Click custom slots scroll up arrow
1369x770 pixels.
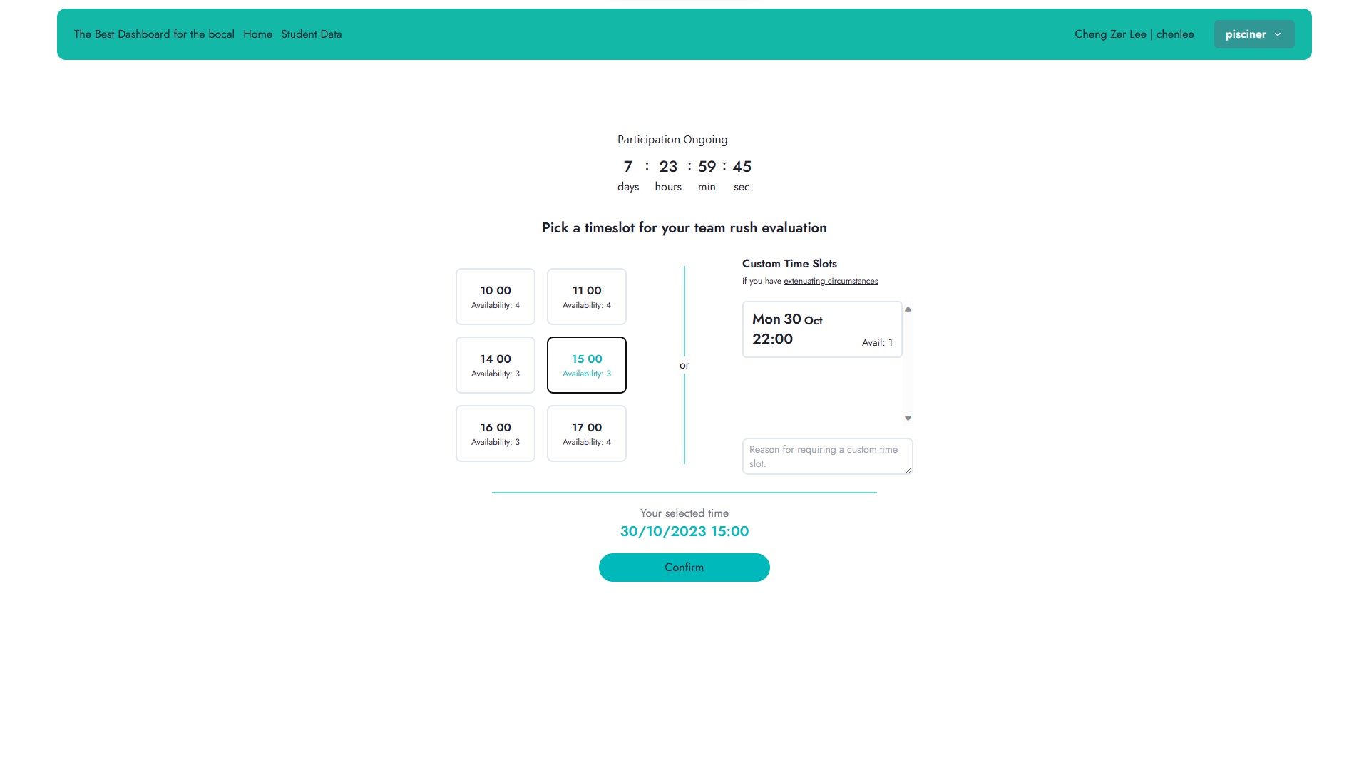point(908,309)
